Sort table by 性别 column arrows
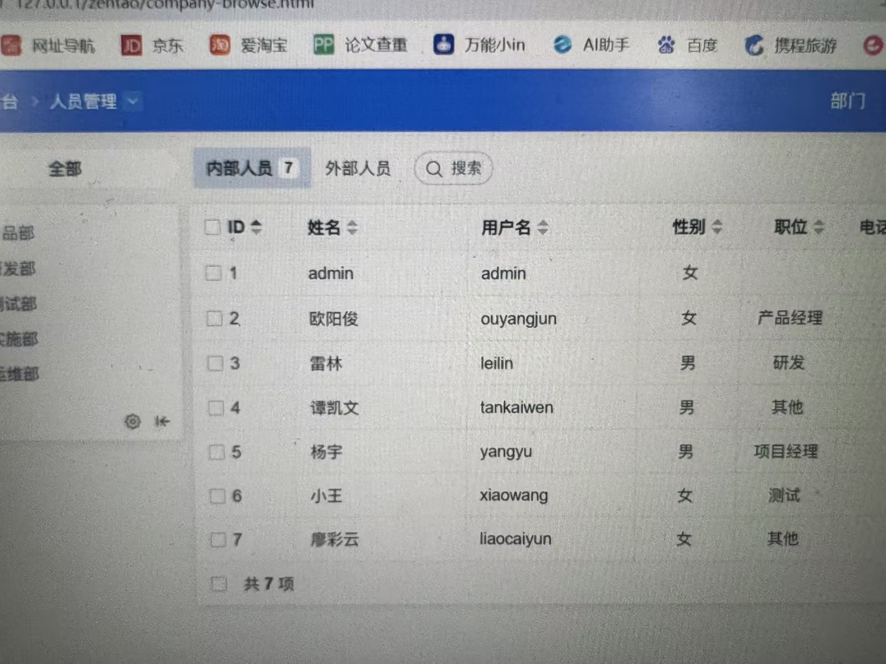This screenshot has height=664, width=886. 716,227
